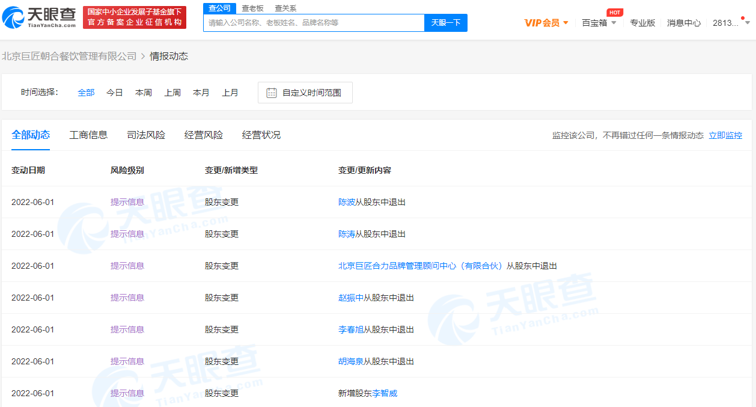Open shareholder 李春旭 profile link
Image resolution: width=756 pixels, height=407 pixels.
pyautogui.click(x=351, y=329)
